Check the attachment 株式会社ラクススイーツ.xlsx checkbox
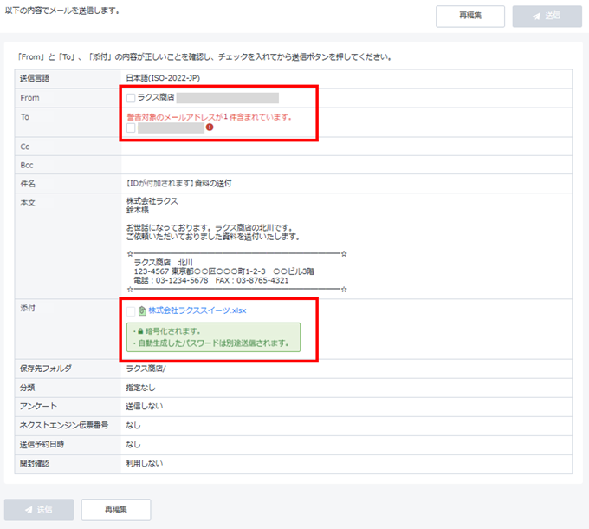 [131, 310]
